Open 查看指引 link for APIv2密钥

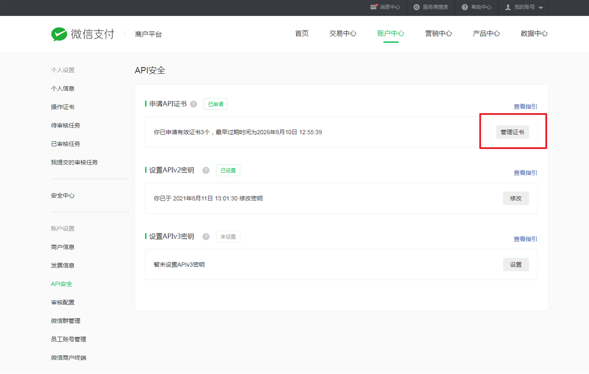(x=526, y=173)
